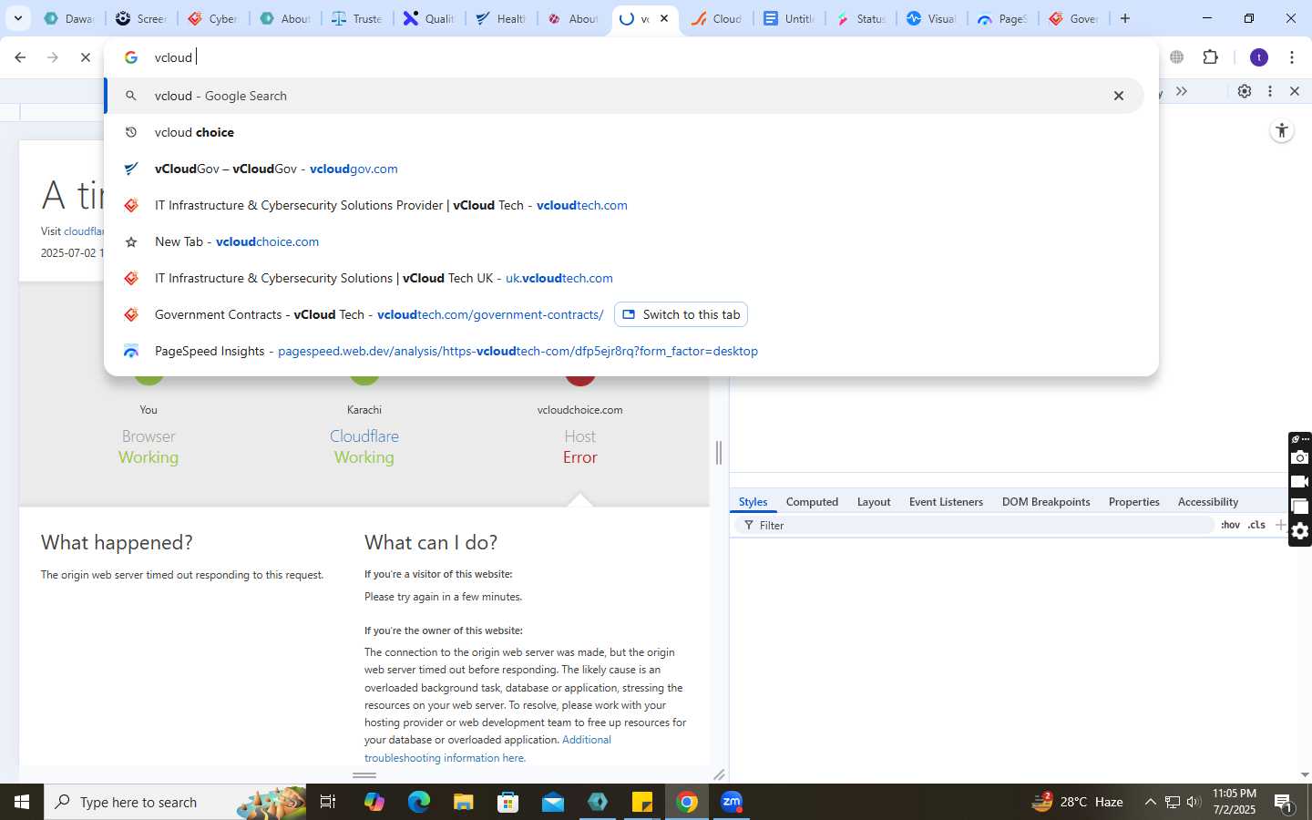Switch to the Quality browser tab
The image size is (1312, 820).
428,18
